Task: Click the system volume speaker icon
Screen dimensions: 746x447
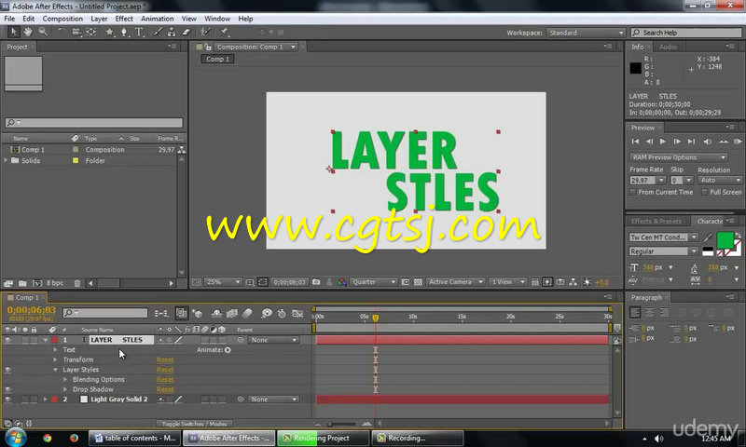Action: tap(659, 439)
